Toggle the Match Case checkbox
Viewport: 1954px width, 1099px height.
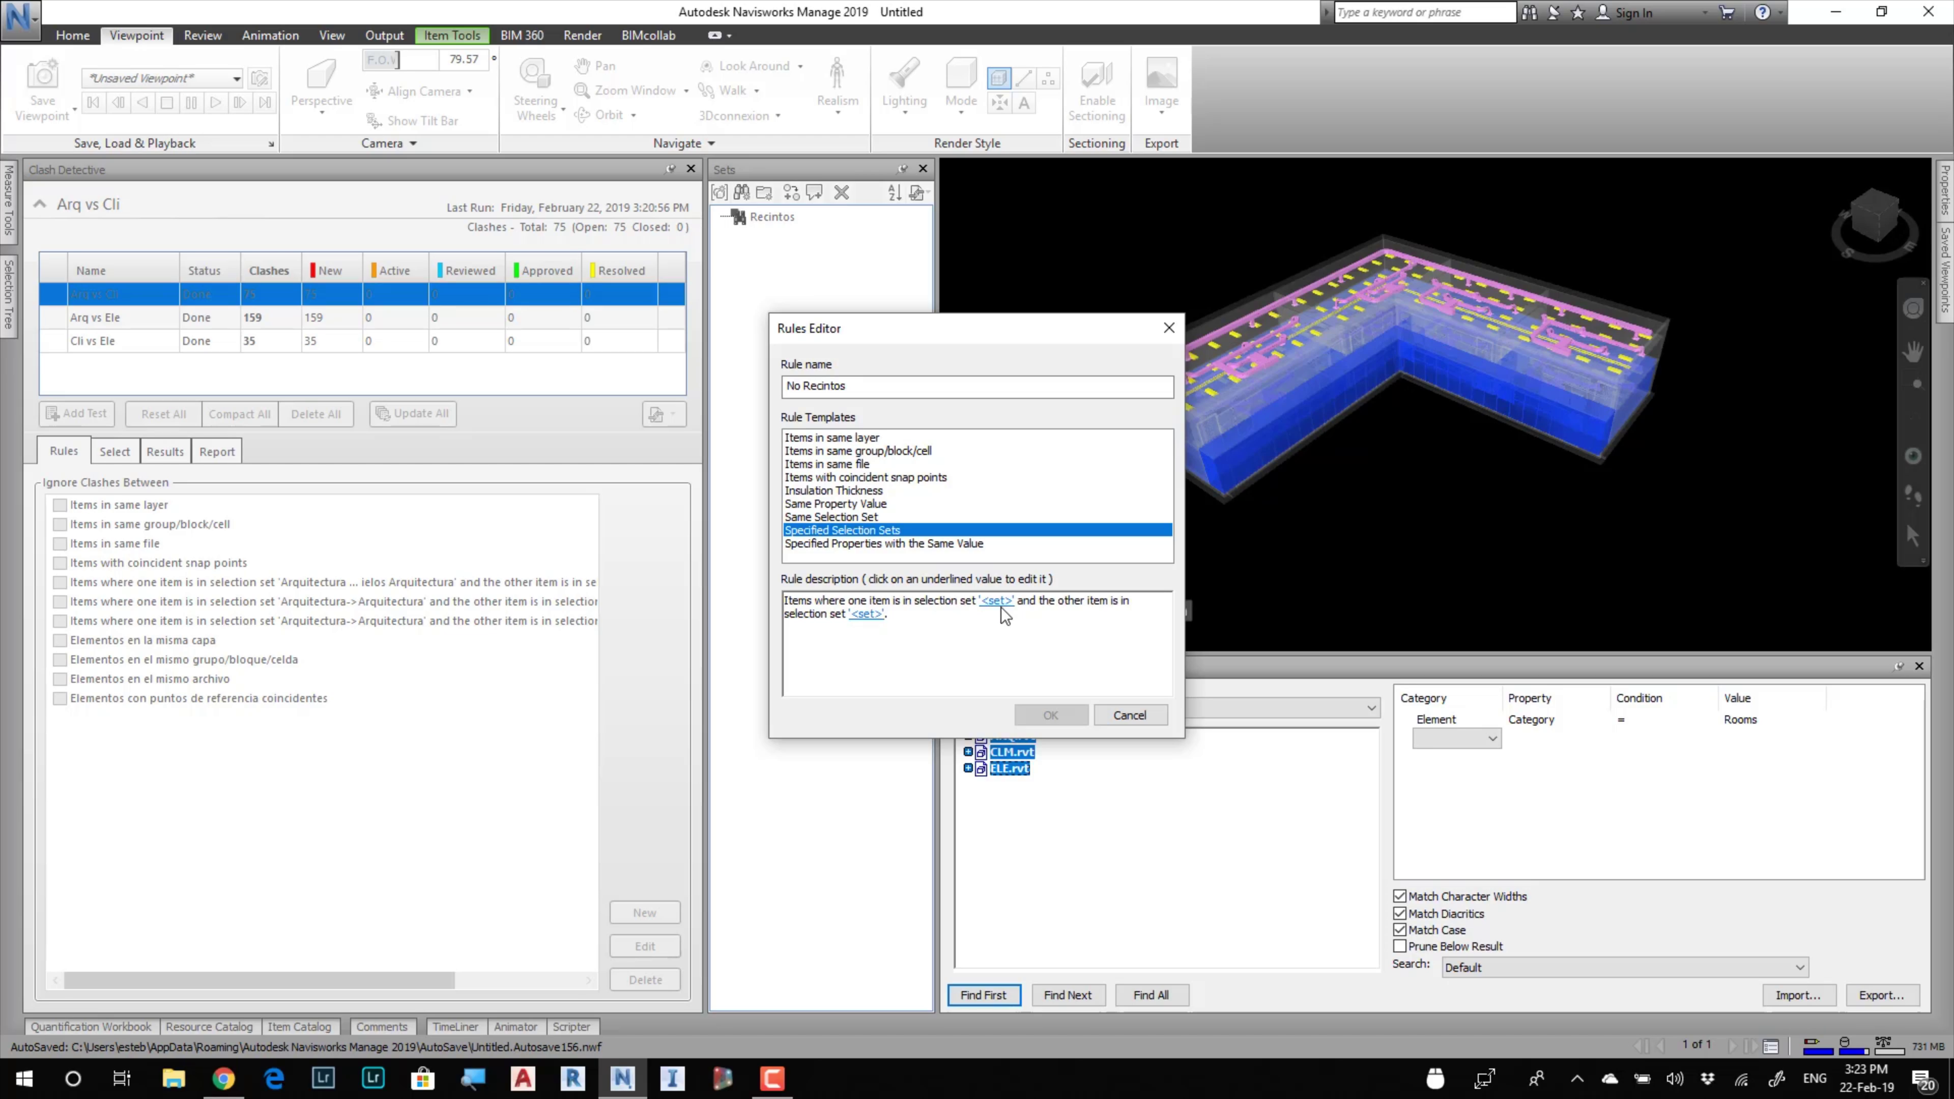1399,930
